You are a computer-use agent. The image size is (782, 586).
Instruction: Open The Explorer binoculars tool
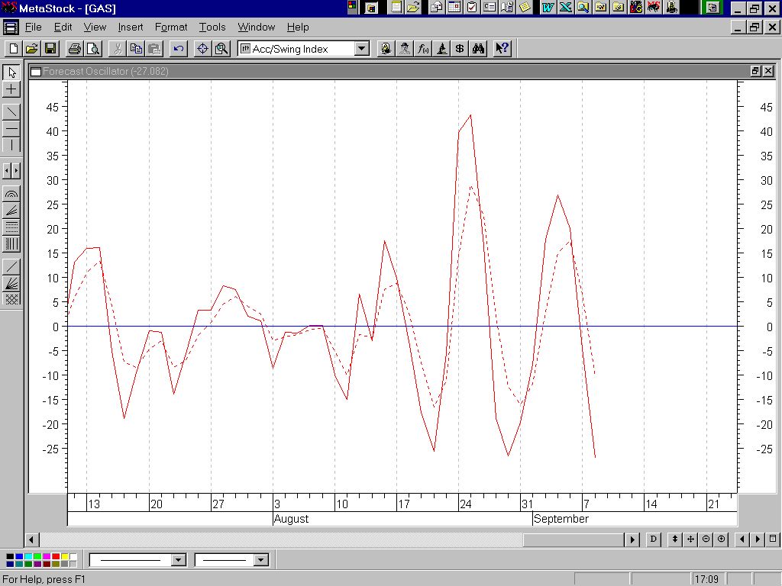(479, 49)
